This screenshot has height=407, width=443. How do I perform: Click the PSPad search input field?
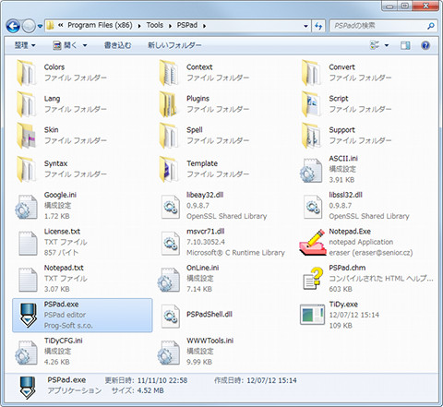point(379,26)
